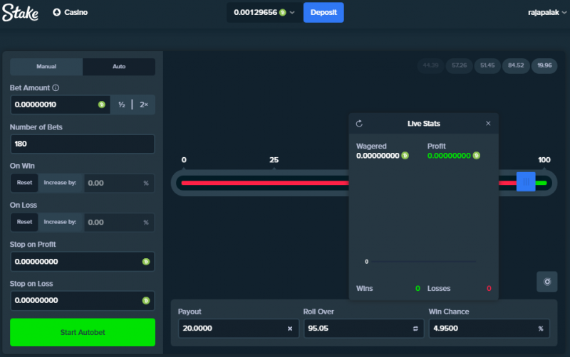Click past result 51.45 chip
570x357 pixels.
[x=487, y=65]
